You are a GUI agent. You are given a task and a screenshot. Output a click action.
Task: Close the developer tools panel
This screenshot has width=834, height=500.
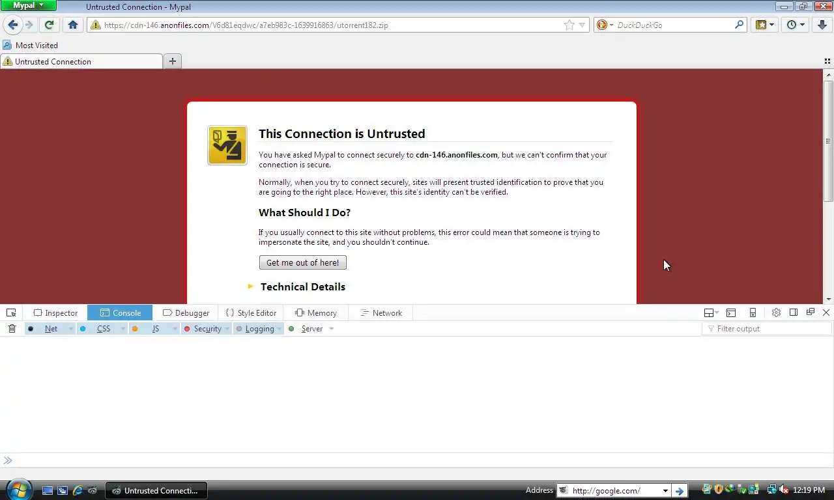pyautogui.click(x=826, y=312)
